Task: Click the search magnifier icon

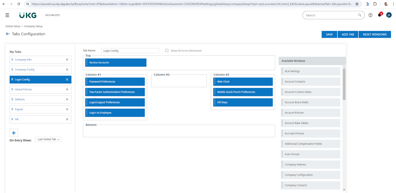Action: [x=360, y=15]
